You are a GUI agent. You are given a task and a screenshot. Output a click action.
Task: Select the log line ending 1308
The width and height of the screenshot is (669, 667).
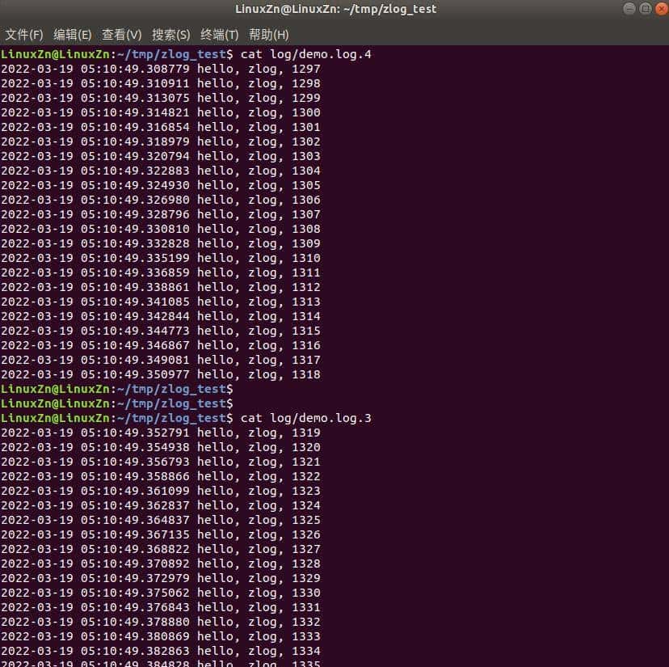coord(161,229)
